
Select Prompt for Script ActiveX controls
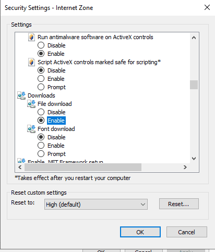pyautogui.click(x=41, y=87)
